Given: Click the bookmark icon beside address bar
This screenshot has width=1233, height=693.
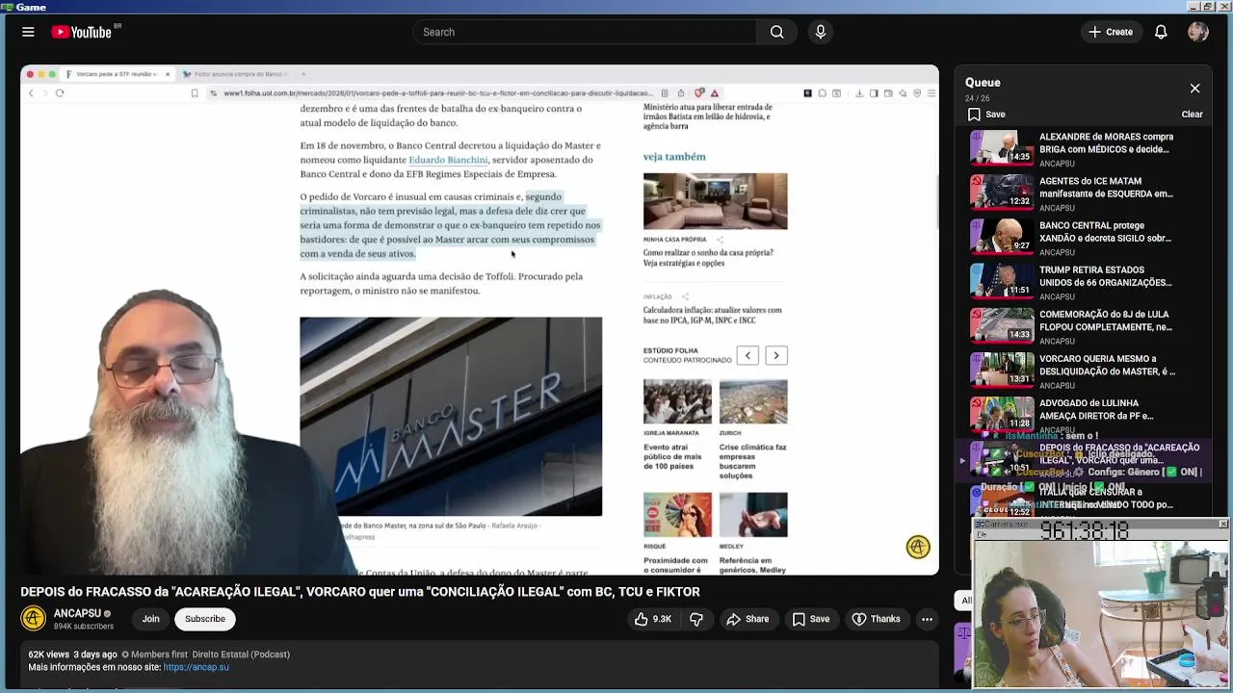Looking at the screenshot, I should (195, 93).
